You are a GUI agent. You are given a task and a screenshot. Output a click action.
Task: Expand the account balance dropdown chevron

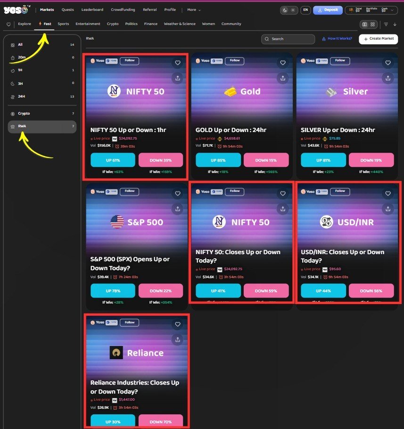[392, 10]
